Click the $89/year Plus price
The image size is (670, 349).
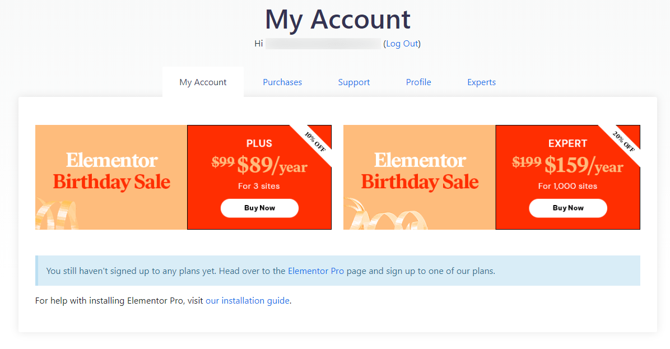point(272,165)
